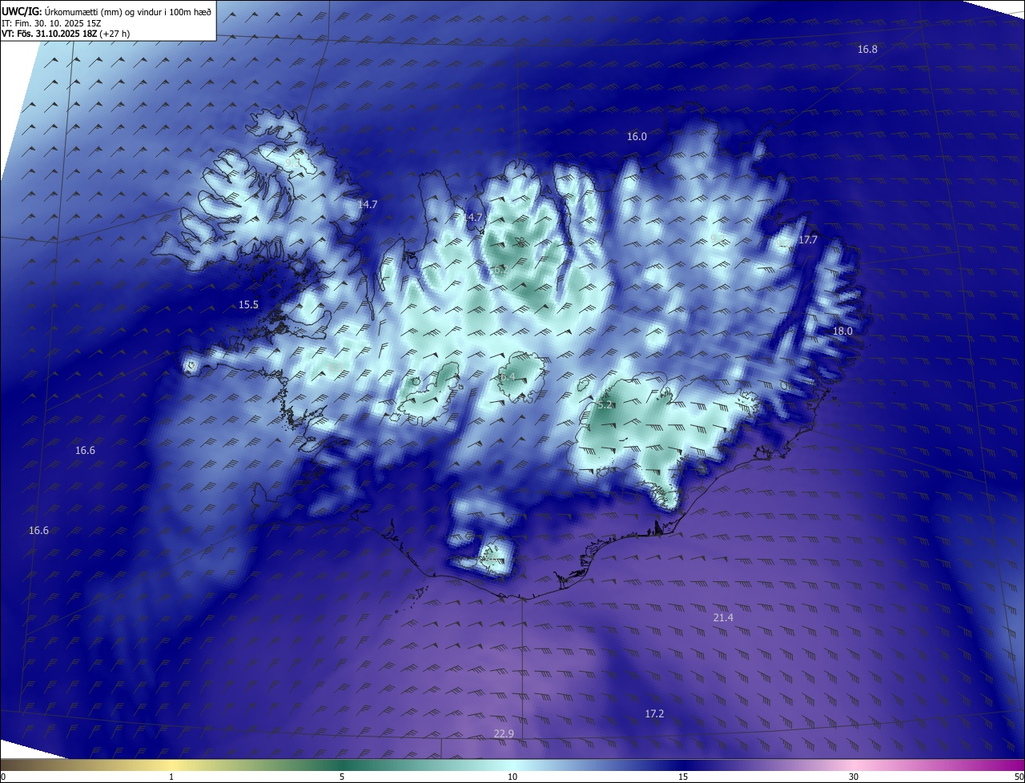
Task: Click the 17.2 value label
Action: click(x=654, y=713)
